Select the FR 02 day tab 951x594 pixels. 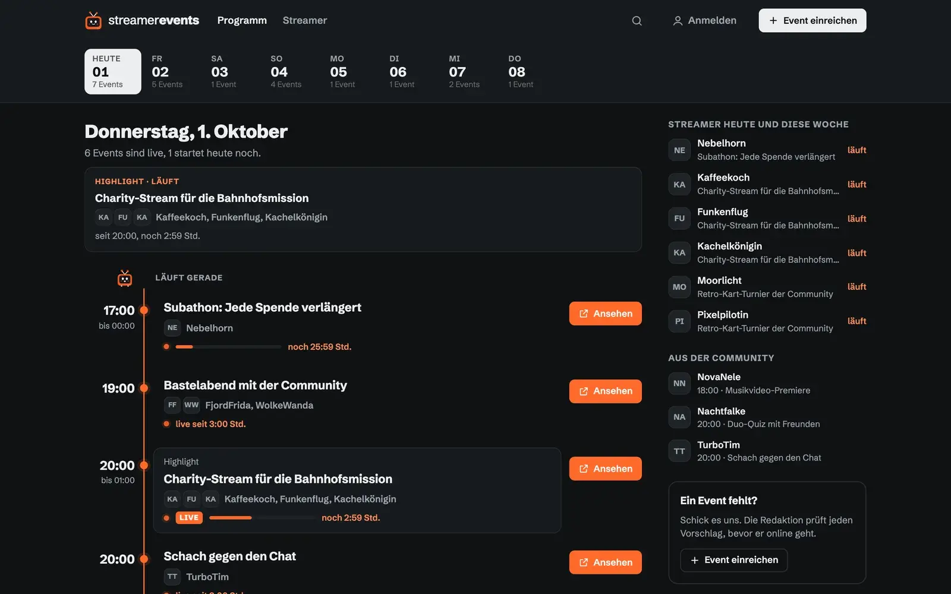[x=172, y=71]
